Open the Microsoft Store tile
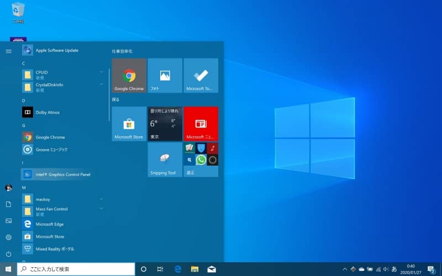 coord(129,124)
